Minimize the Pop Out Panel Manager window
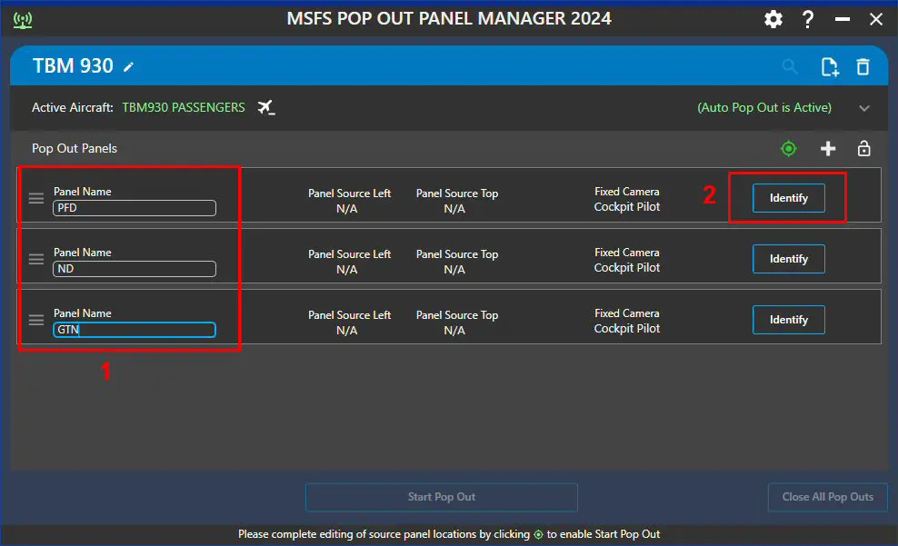 (842, 19)
